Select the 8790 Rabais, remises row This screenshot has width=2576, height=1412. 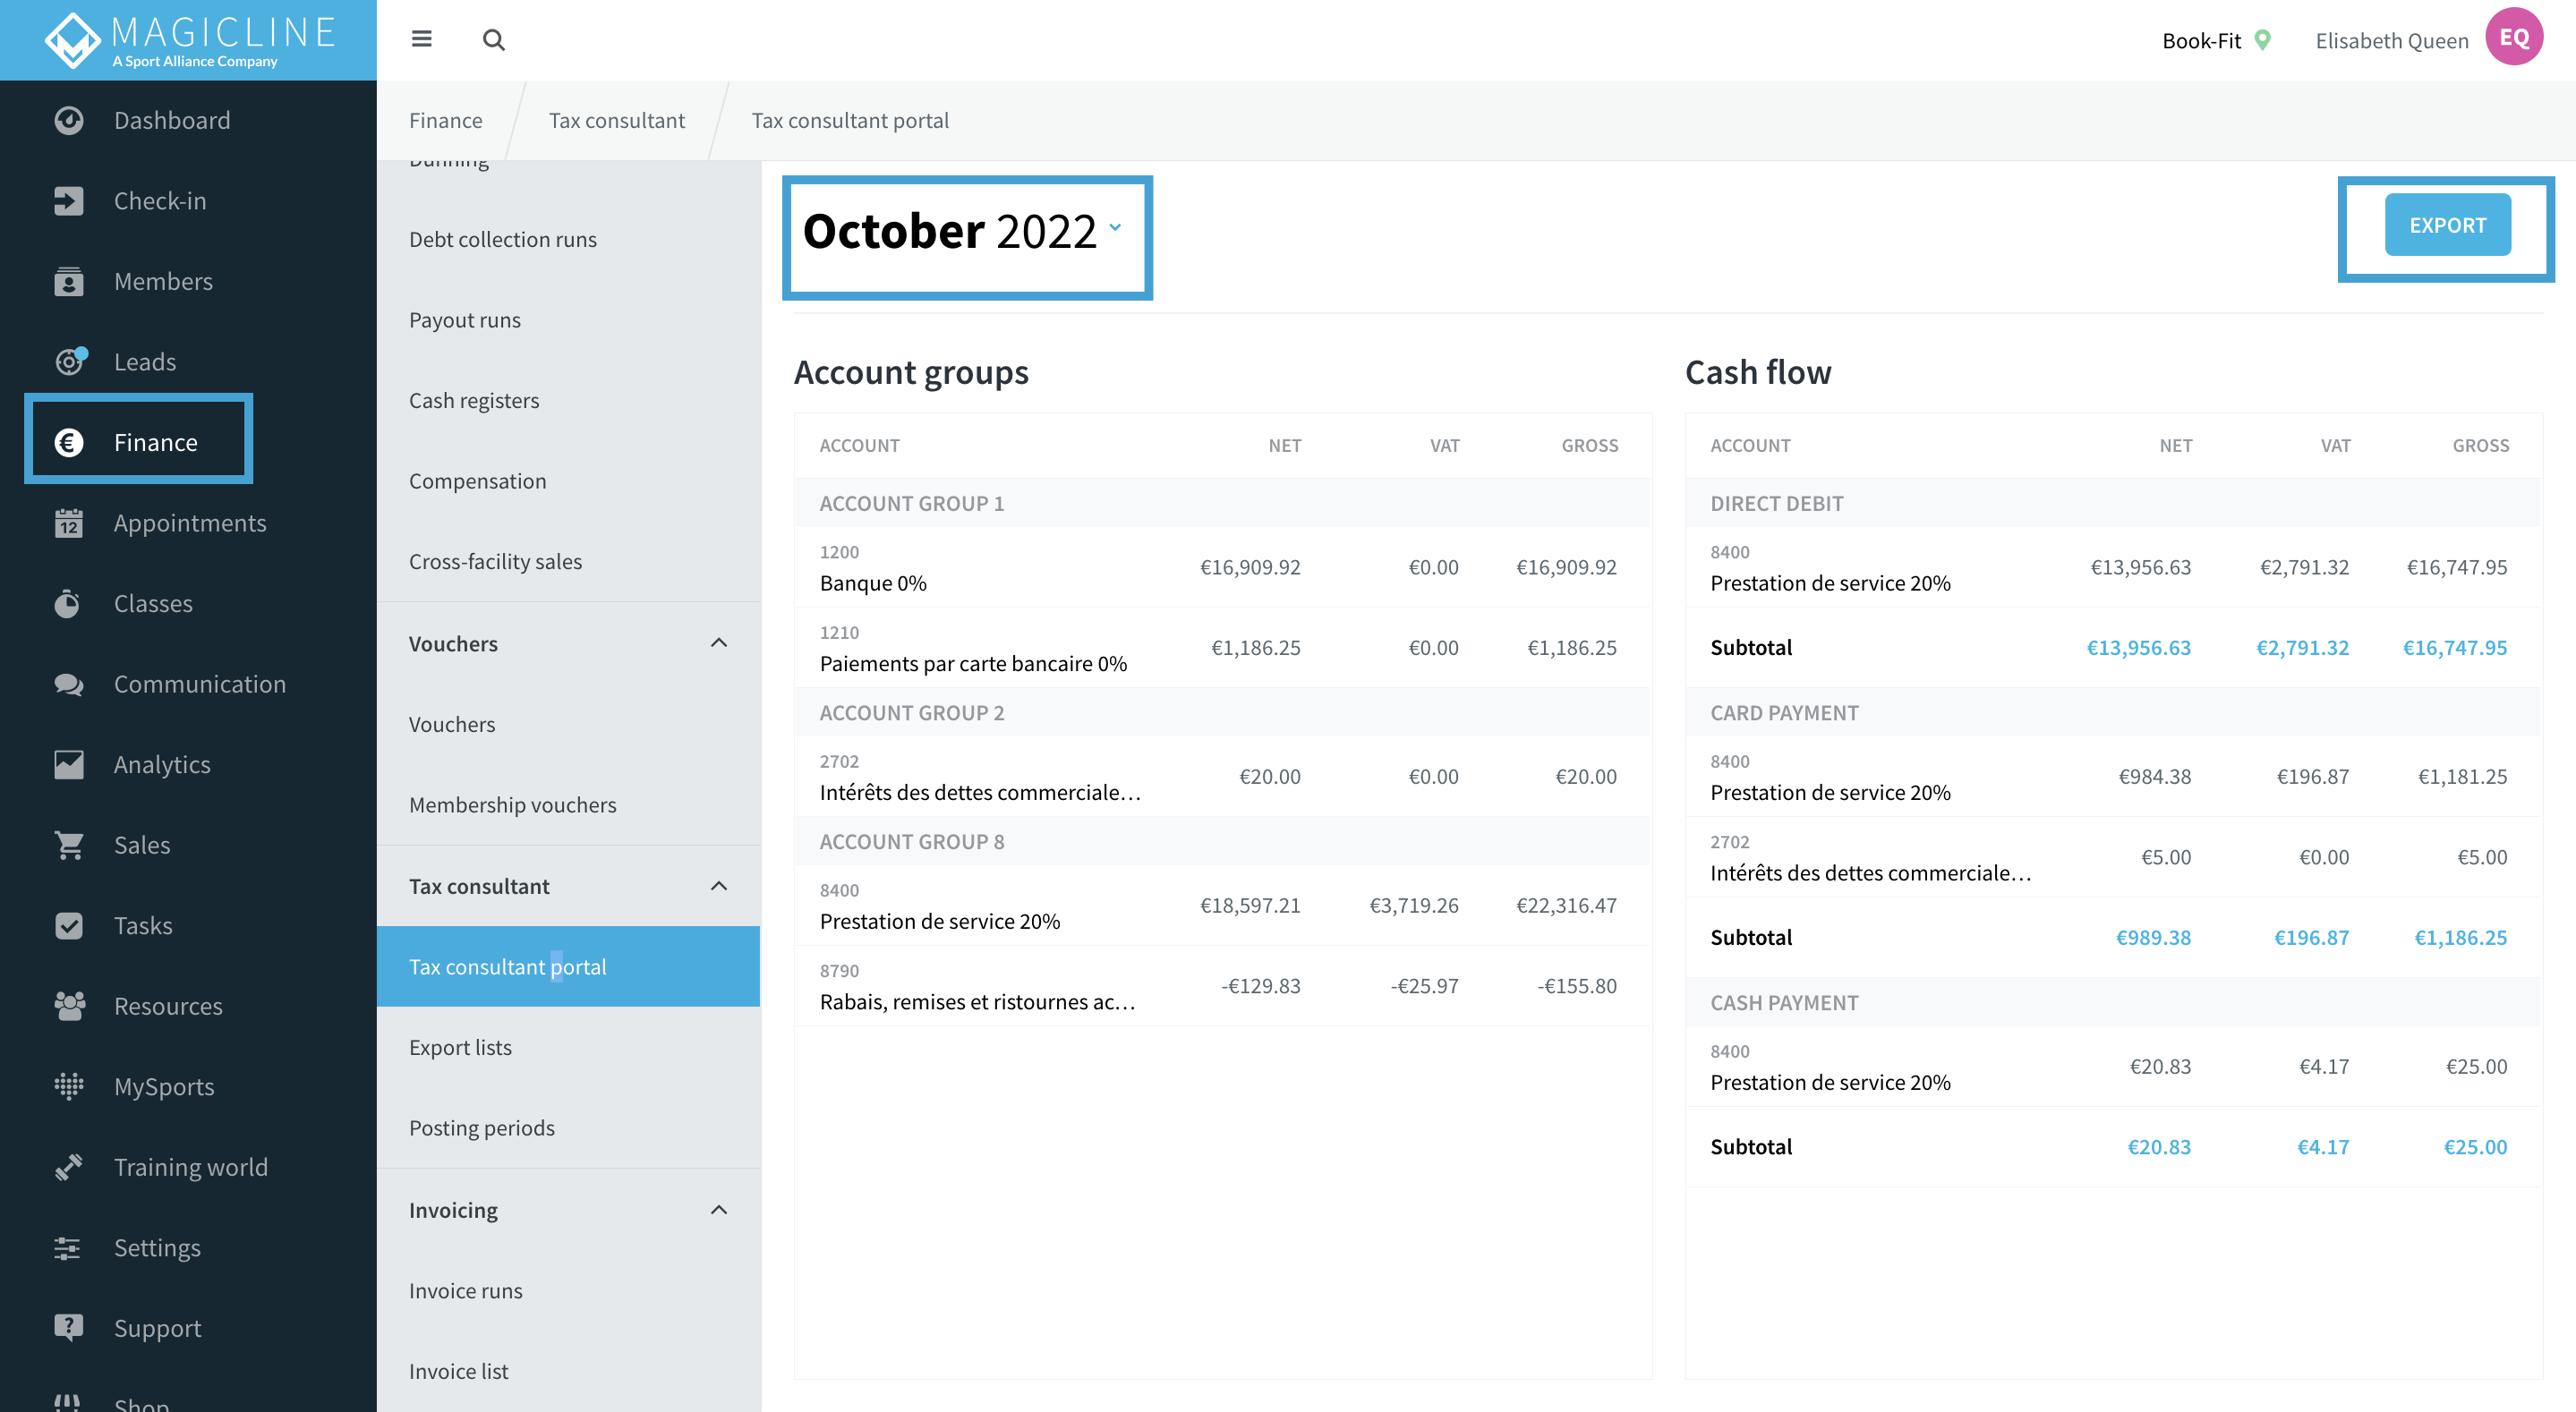[x=1222, y=986]
